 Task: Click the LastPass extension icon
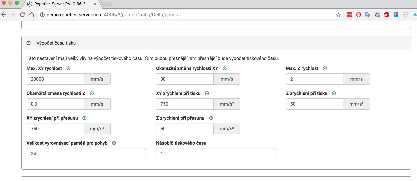coord(349,15)
